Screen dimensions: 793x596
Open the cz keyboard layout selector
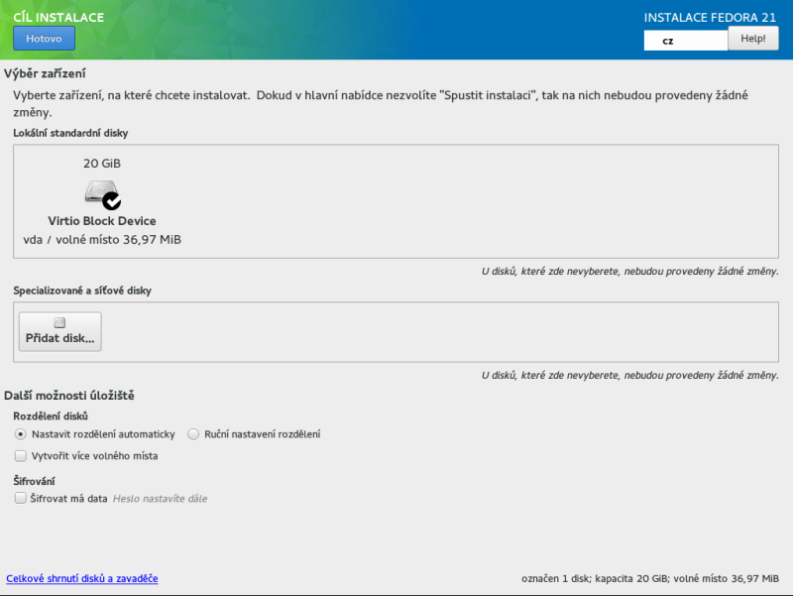686,39
